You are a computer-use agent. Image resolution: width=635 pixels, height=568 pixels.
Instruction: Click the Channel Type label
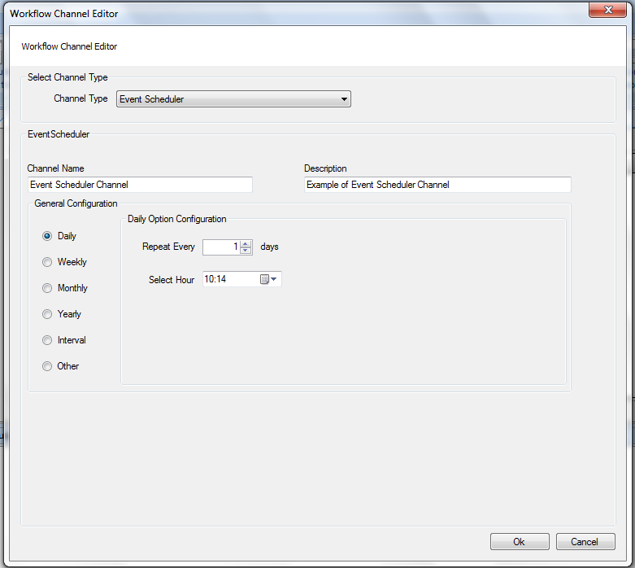80,98
